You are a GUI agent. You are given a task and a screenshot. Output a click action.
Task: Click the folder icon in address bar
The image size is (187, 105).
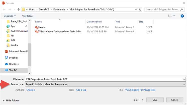[23, 9]
